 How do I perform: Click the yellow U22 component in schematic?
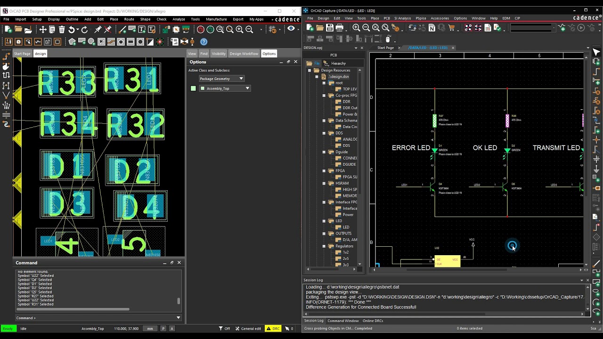click(x=447, y=261)
